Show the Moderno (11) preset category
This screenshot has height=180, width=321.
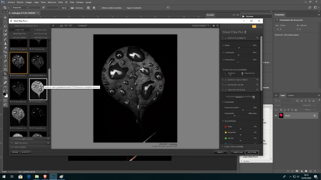(19, 33)
